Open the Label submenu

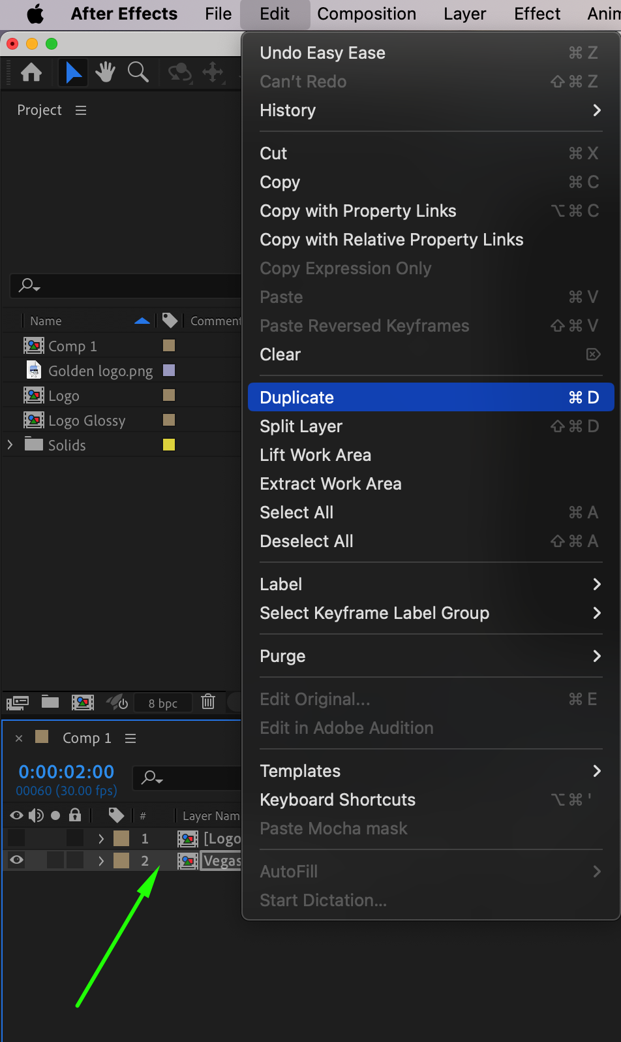click(431, 584)
